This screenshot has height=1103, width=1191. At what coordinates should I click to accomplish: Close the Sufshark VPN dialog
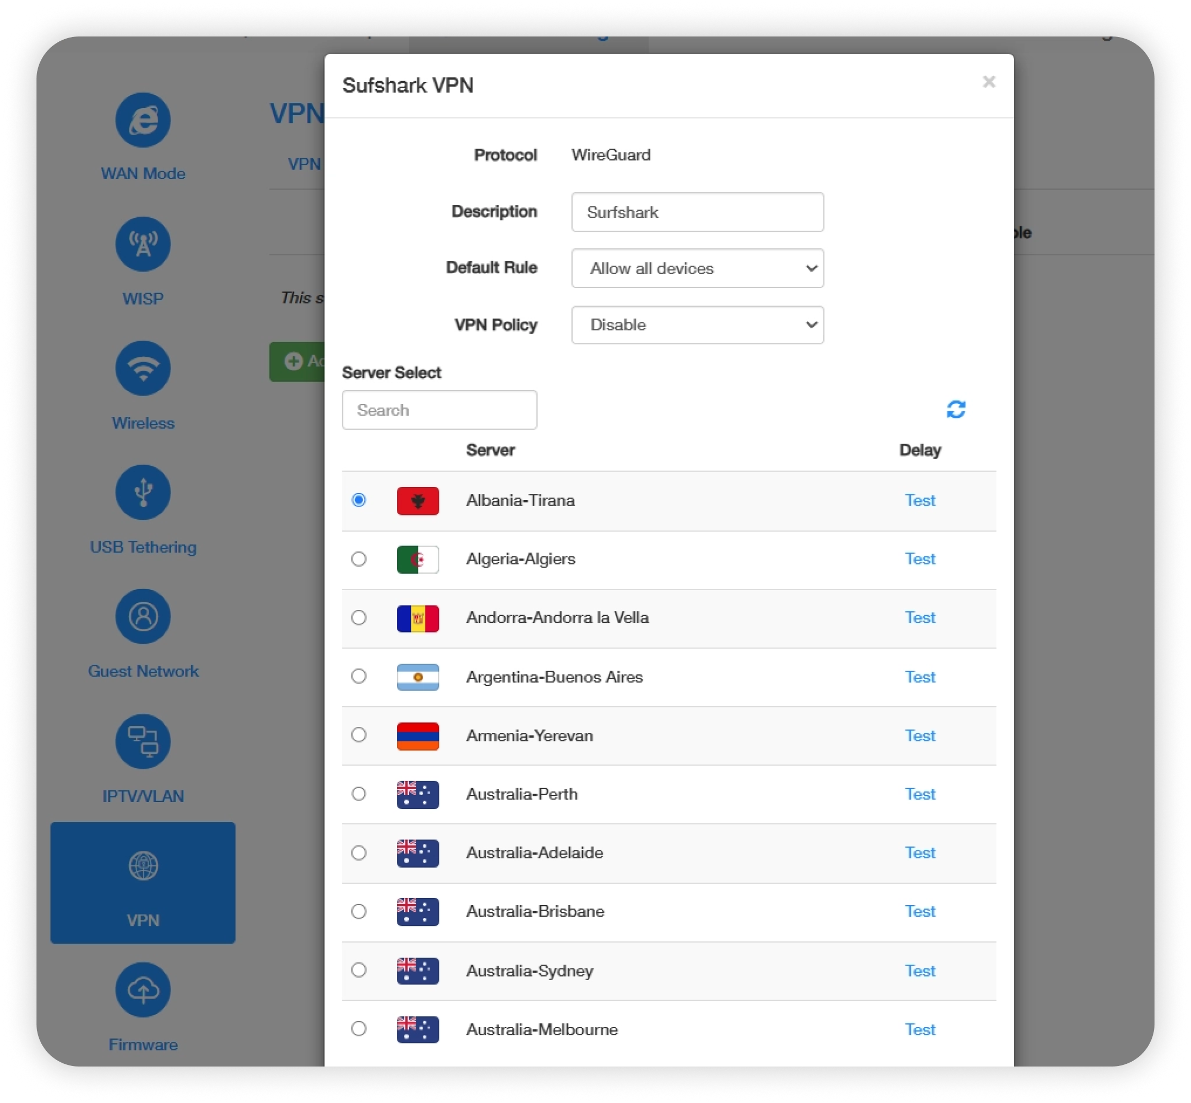tap(989, 82)
